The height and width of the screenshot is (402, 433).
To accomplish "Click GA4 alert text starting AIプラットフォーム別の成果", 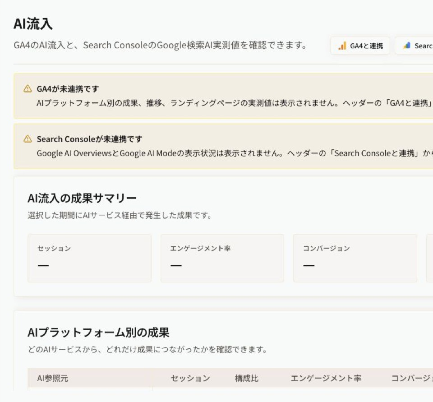I will pyautogui.click(x=235, y=103).
